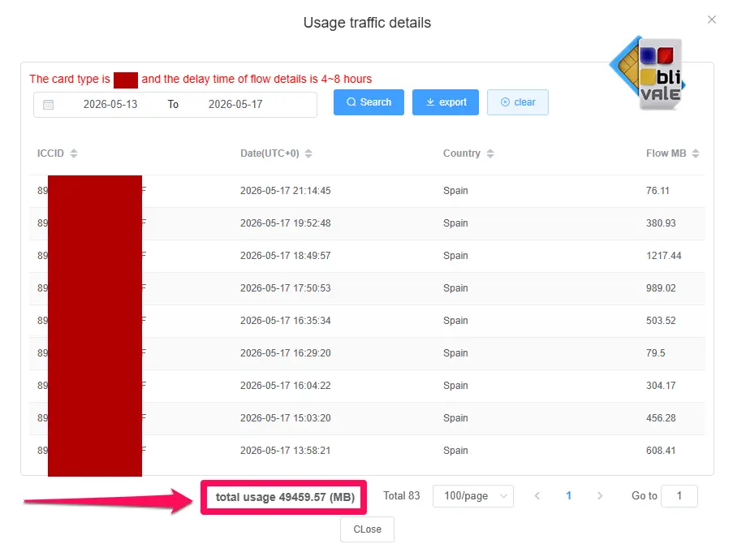The image size is (733, 553).
Task: Click flow value 989.02
Action: pos(661,288)
